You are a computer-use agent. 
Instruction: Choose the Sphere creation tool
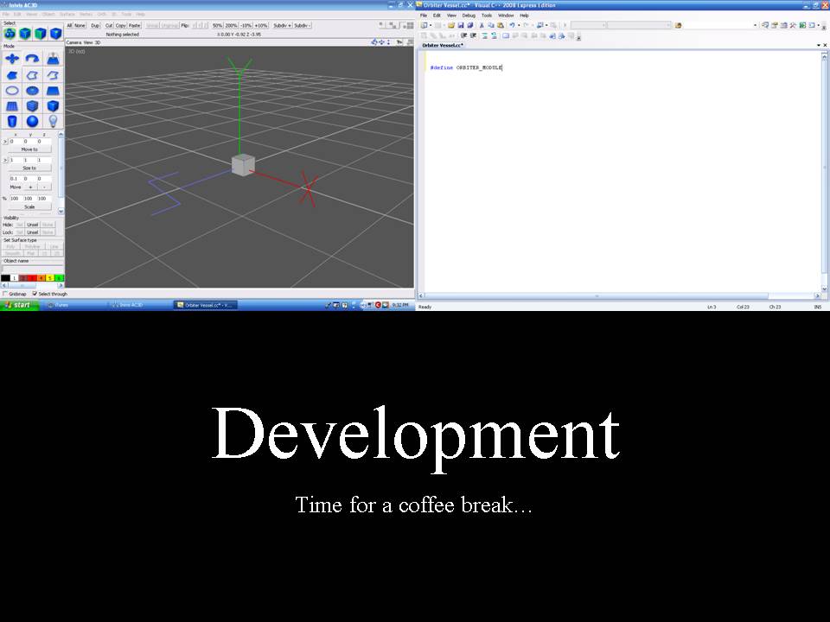(32, 121)
